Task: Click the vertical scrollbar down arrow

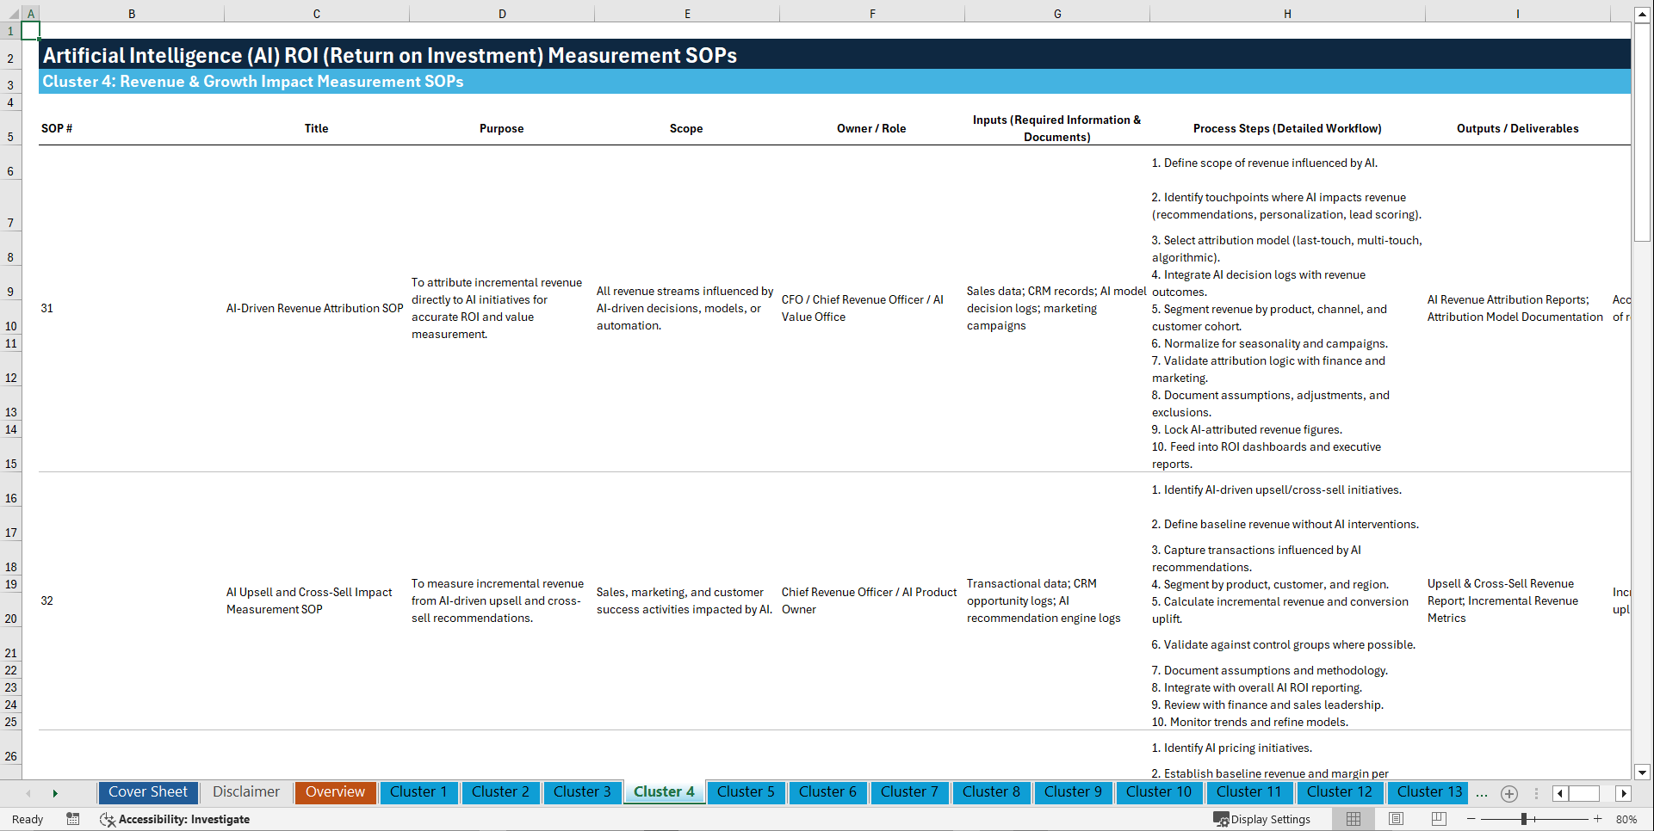Action: click(1644, 773)
